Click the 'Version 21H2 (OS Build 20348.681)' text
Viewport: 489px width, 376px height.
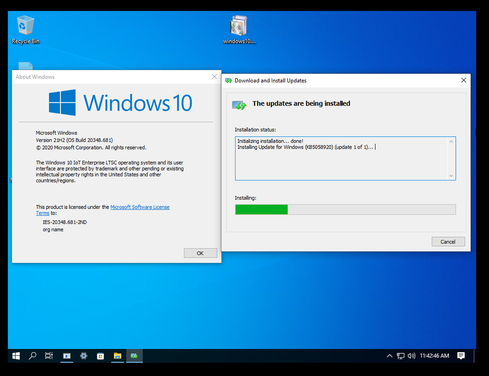tap(74, 140)
